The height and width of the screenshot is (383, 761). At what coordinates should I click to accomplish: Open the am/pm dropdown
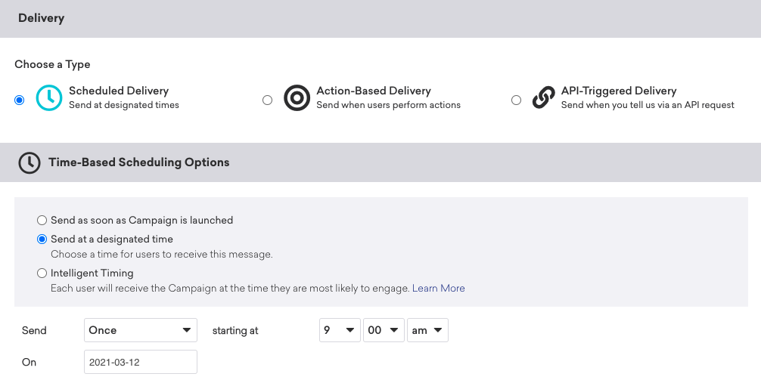(427, 330)
